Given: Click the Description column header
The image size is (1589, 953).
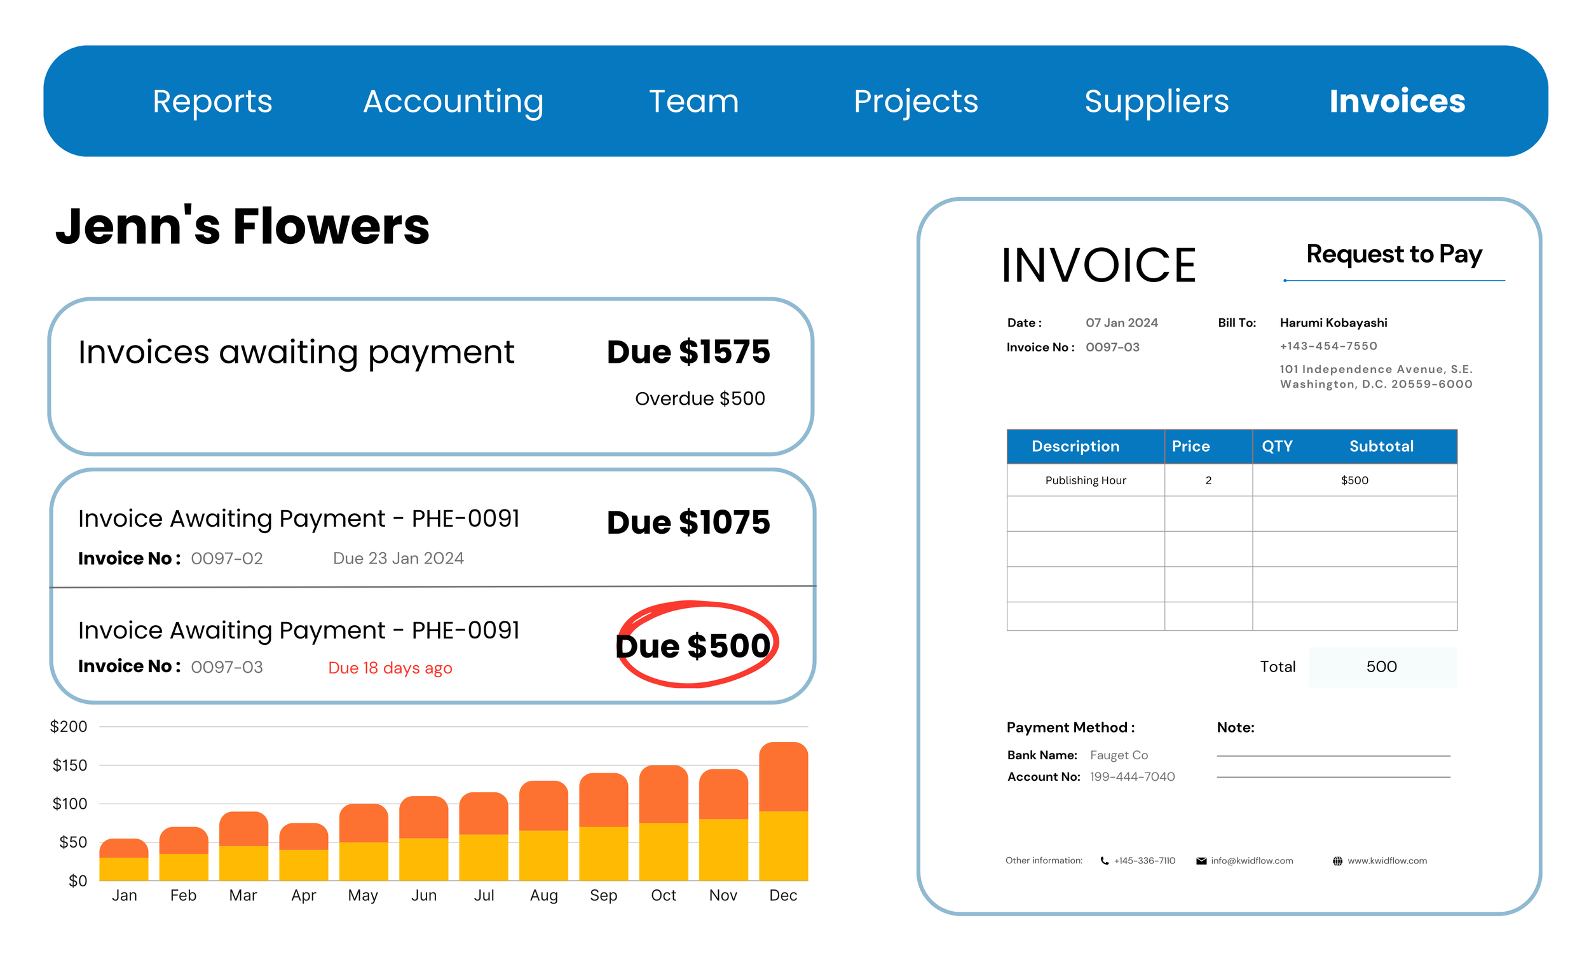Looking at the screenshot, I should [x=1075, y=446].
